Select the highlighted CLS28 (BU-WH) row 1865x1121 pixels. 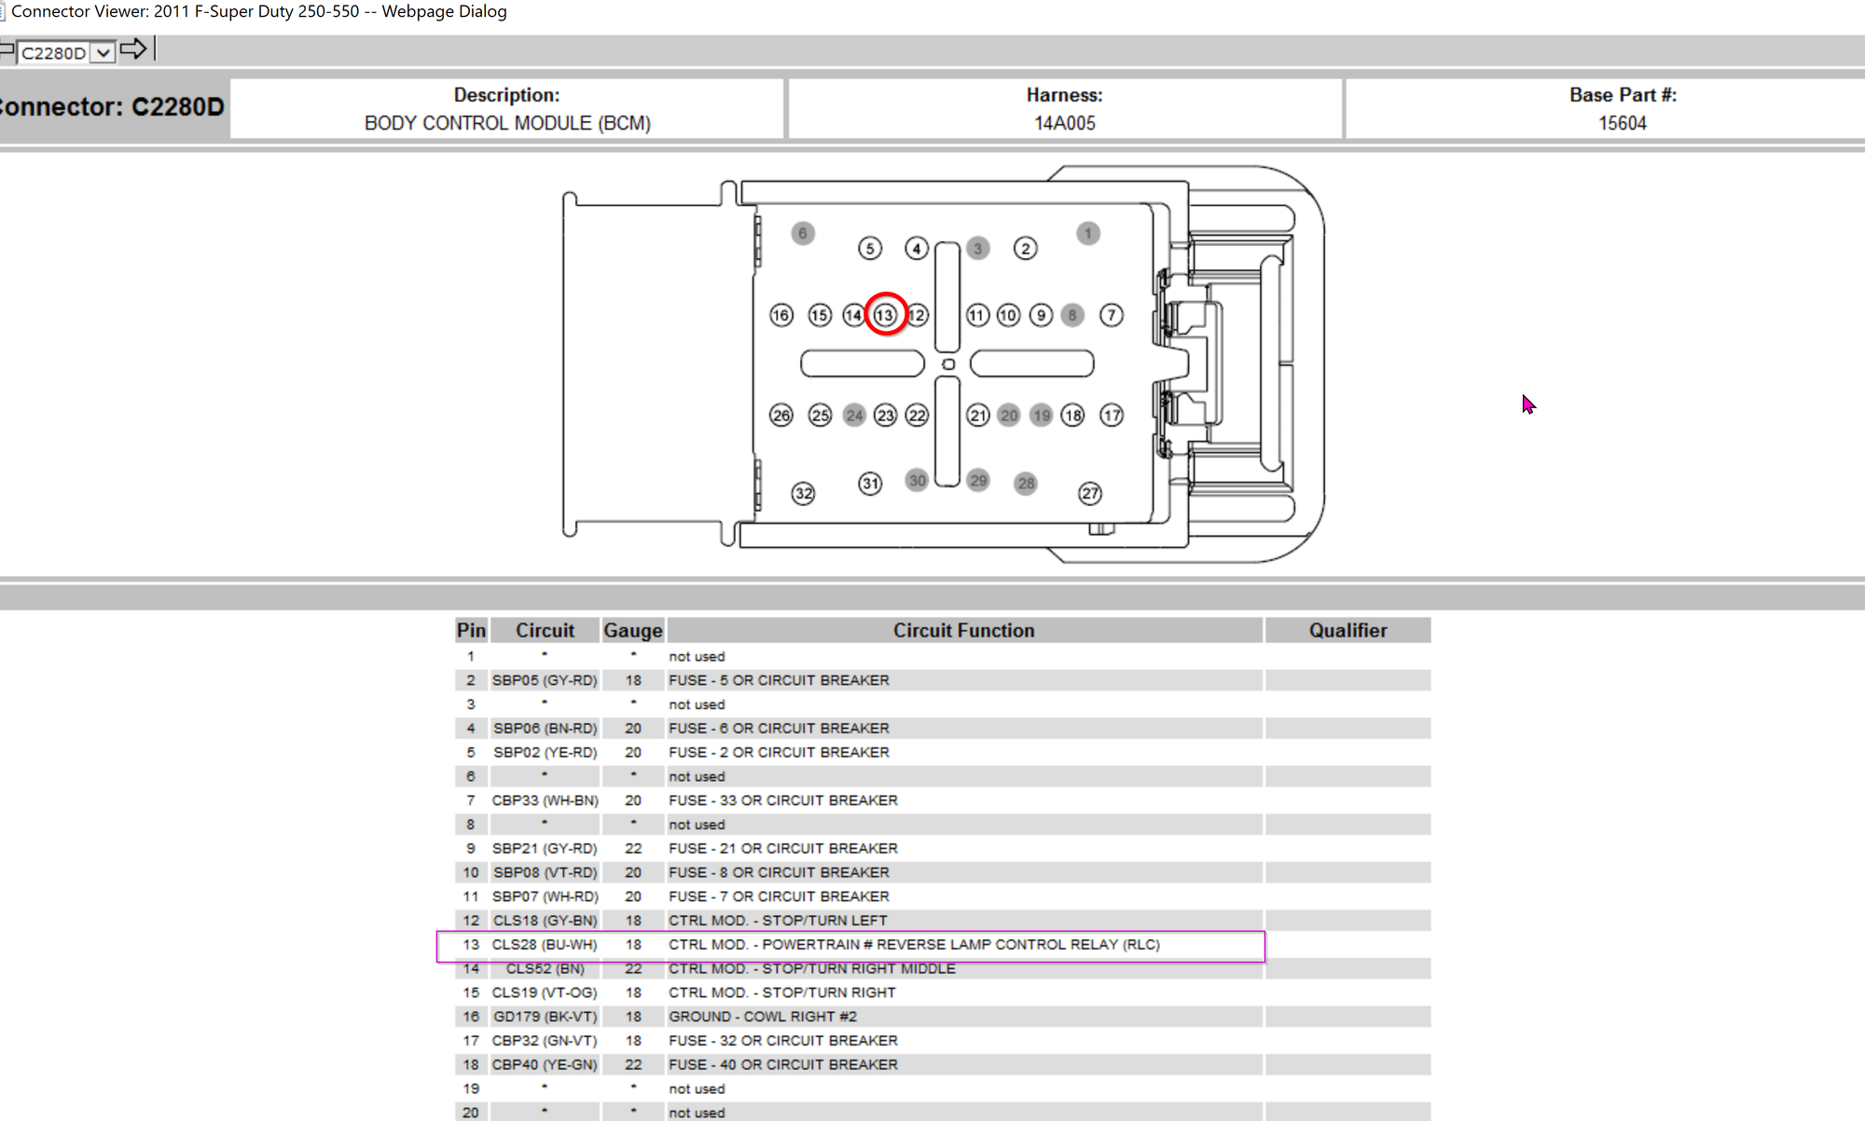pyautogui.click(x=850, y=945)
